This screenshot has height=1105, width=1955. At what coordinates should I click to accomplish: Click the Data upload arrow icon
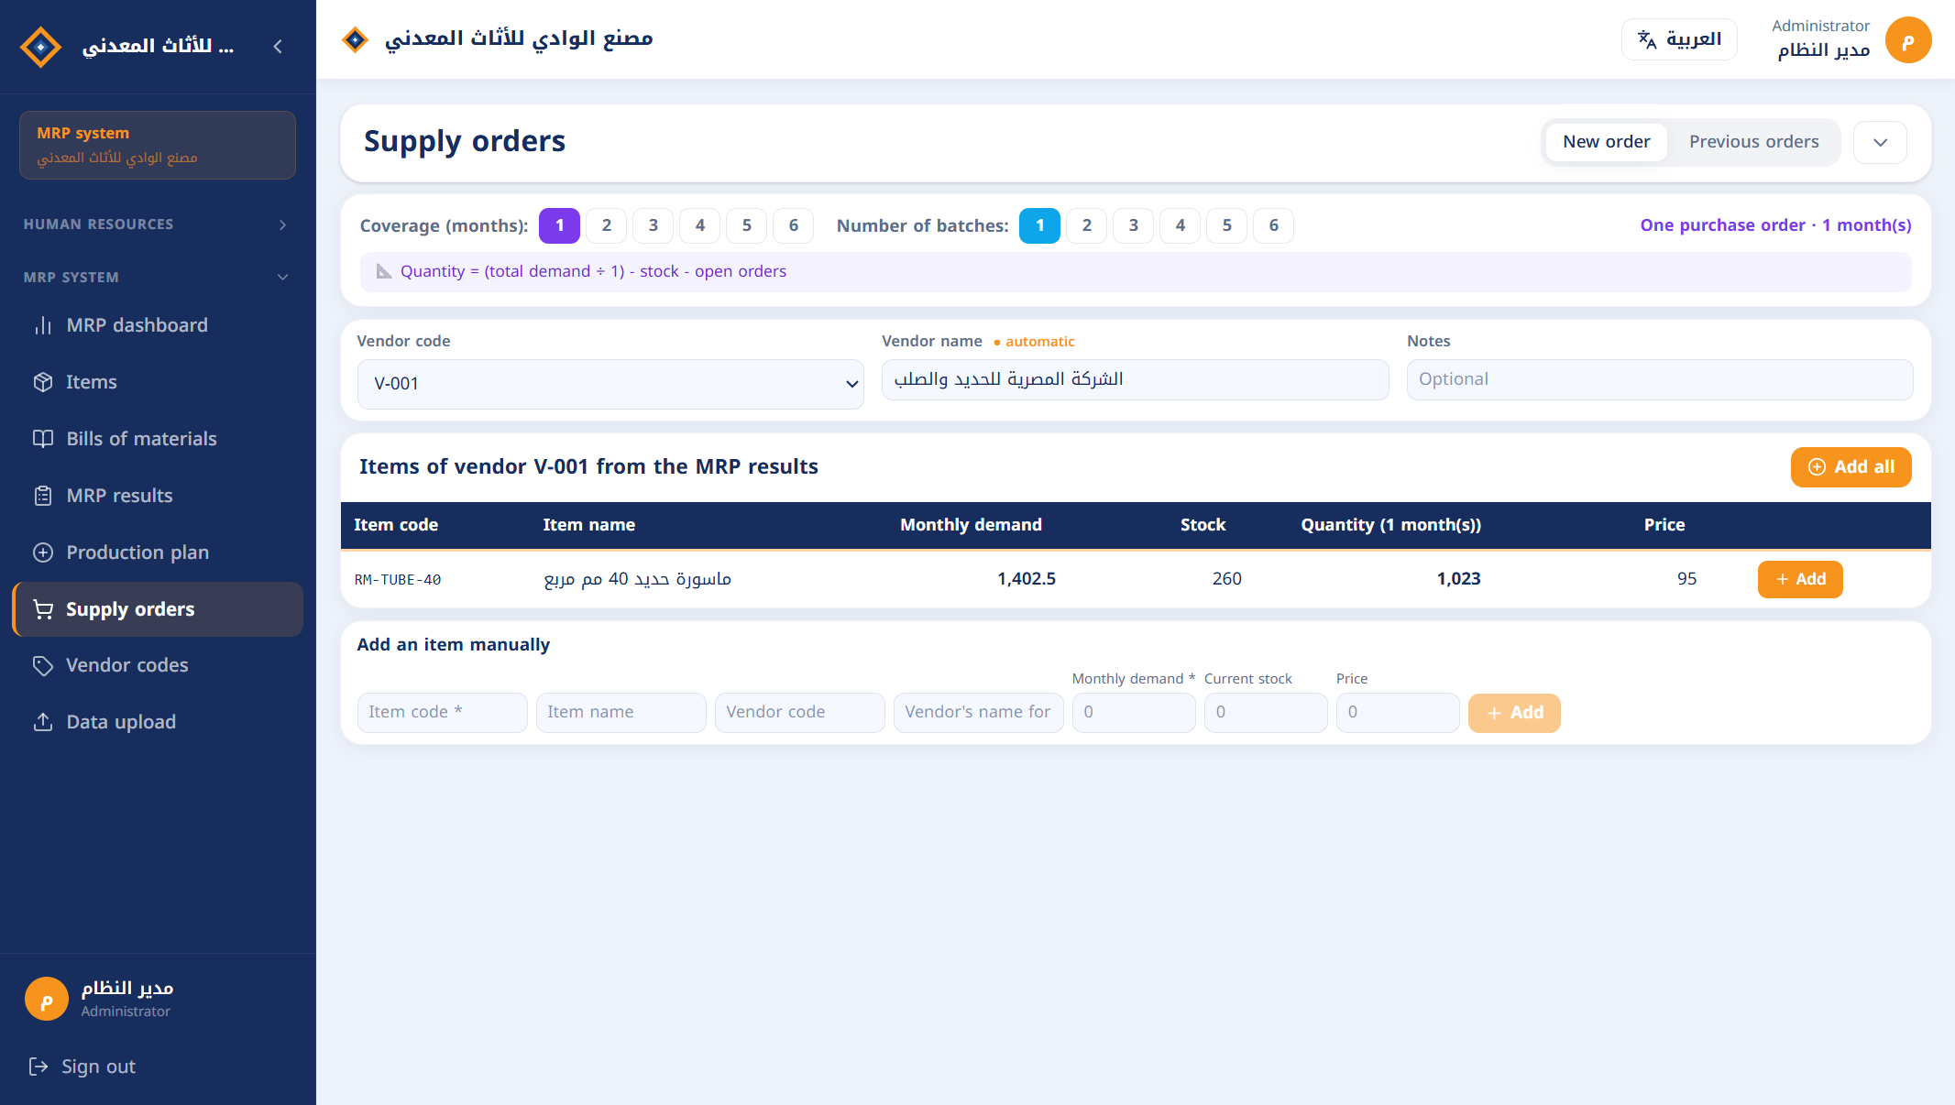pyautogui.click(x=43, y=722)
